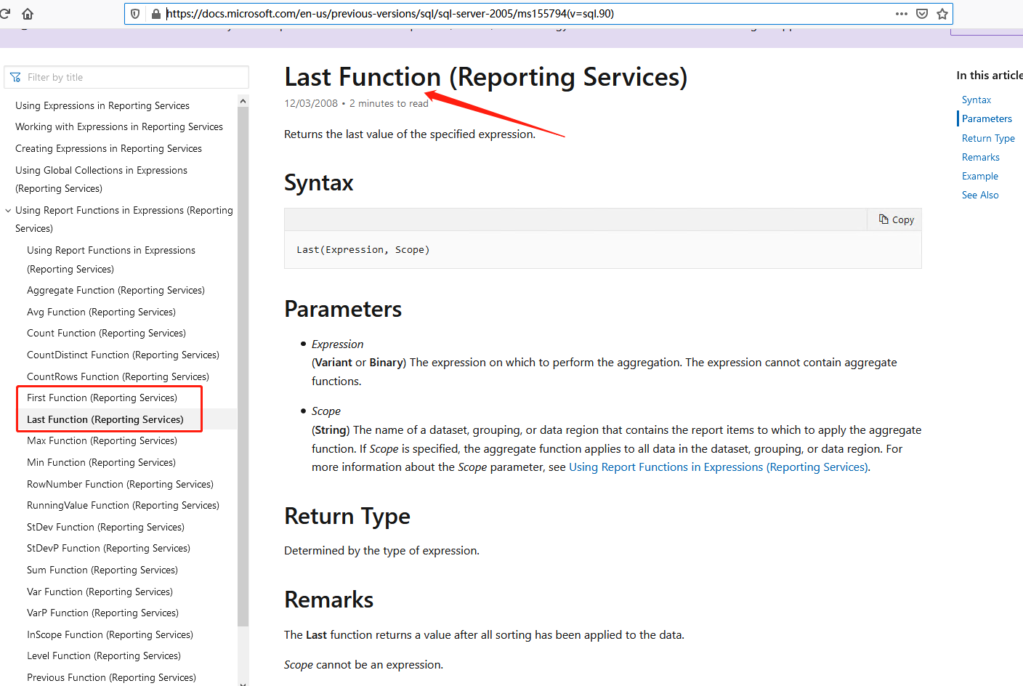The height and width of the screenshot is (686, 1023).
Task: Copy the Last function syntax code
Action: coord(894,219)
